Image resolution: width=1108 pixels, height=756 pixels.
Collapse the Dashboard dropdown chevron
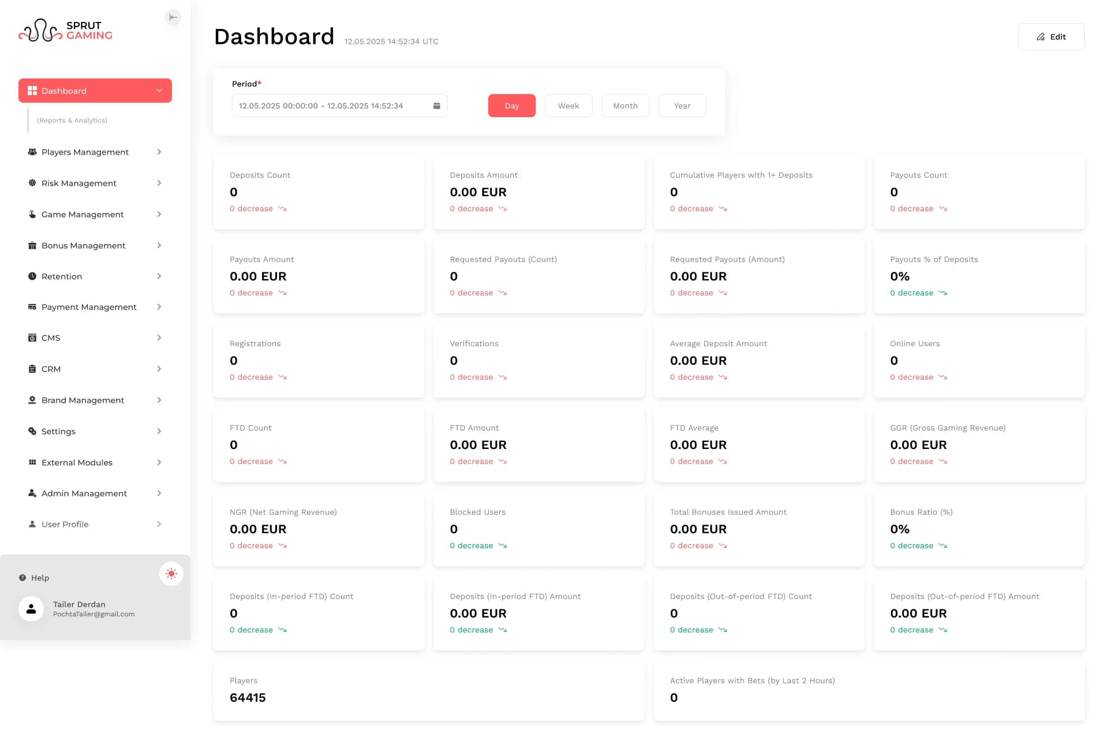[159, 91]
